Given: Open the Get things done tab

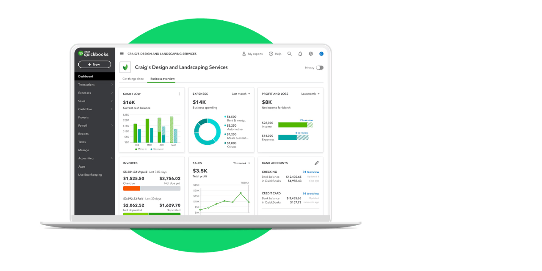Looking at the screenshot, I should [133, 79].
